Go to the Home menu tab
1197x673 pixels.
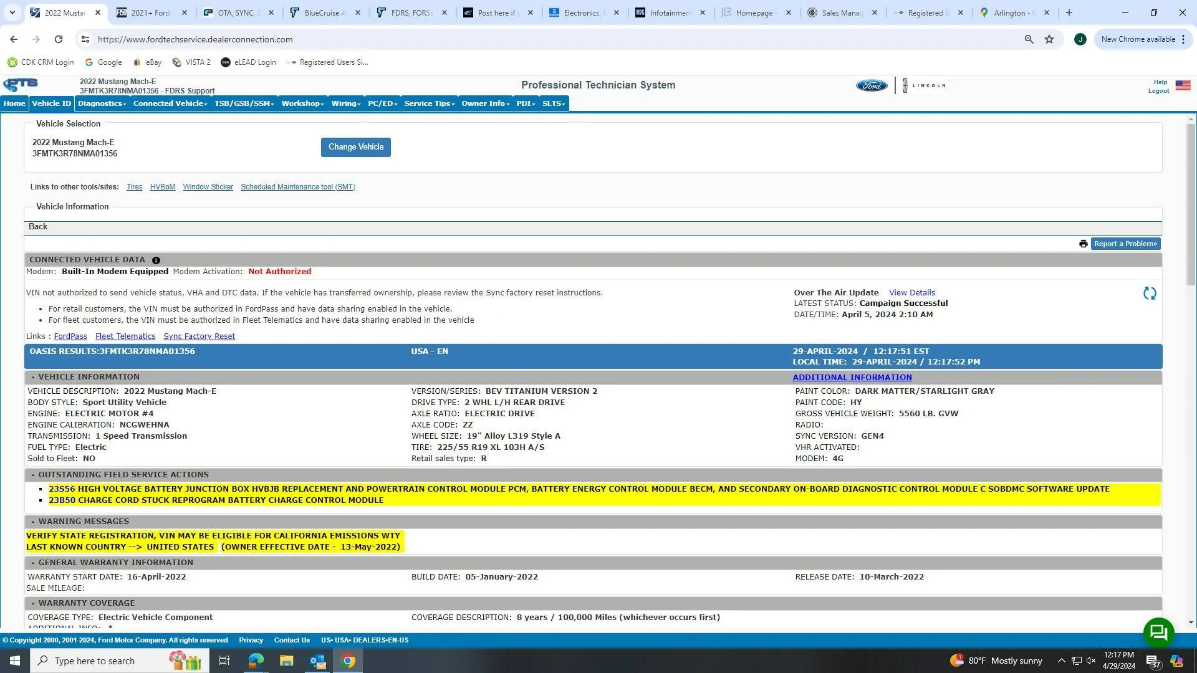14,103
